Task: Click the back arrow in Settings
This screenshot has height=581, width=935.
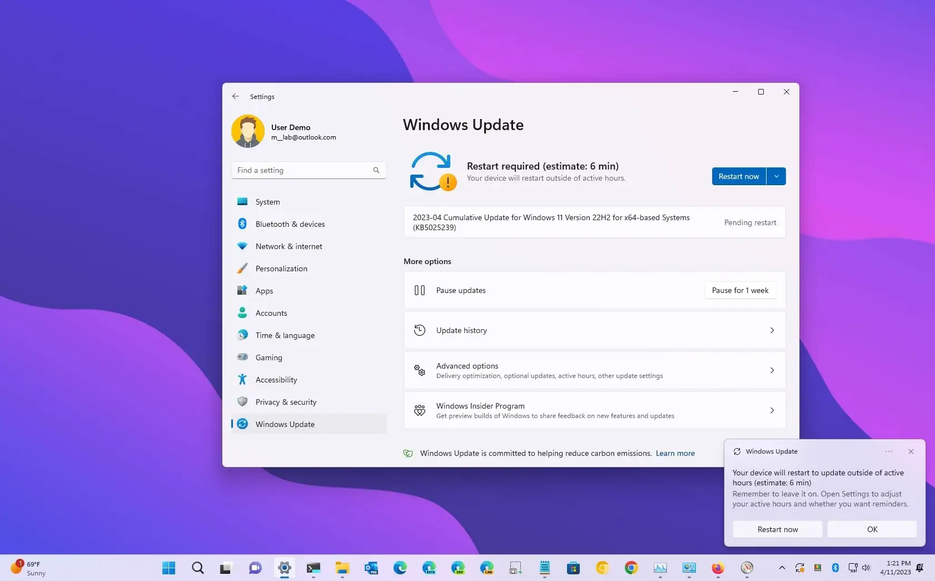Action: (236, 96)
